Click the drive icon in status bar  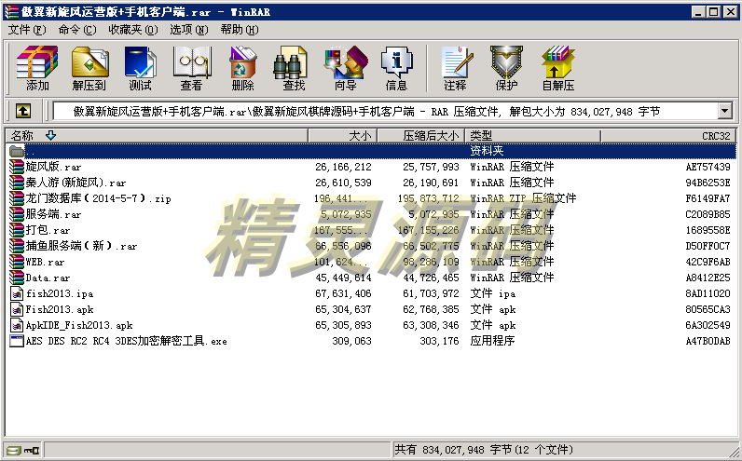(14, 450)
